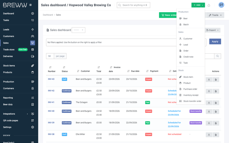This screenshot has height=143, width=229.
Task: Open Tasks in the sidebar
Action: (x=19, y=20)
